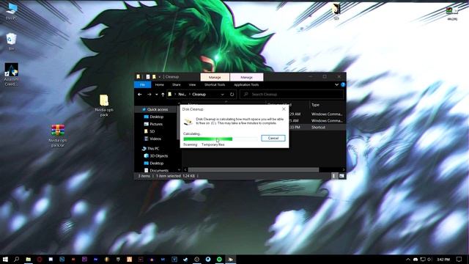Screen dimensions: 469x264
Task: Open Premiere Pro from the taskbar
Action: tap(84, 259)
